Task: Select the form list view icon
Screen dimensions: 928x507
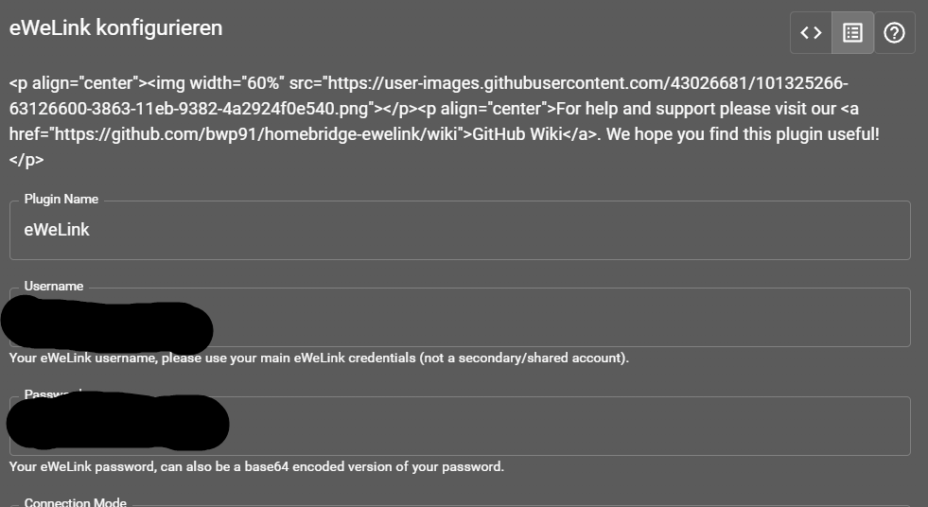Action: [852, 33]
